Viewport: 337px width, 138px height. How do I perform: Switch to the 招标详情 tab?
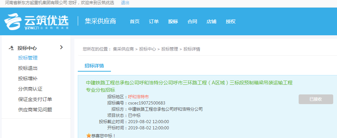94,66
